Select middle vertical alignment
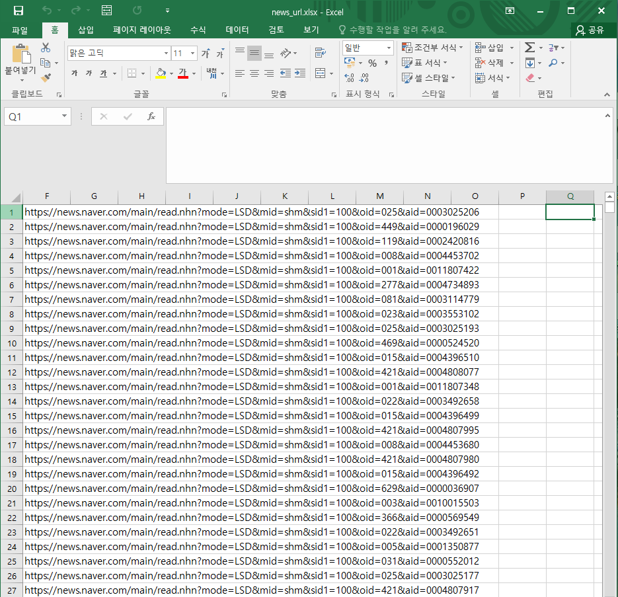This screenshot has width=618, height=597. tap(254, 53)
